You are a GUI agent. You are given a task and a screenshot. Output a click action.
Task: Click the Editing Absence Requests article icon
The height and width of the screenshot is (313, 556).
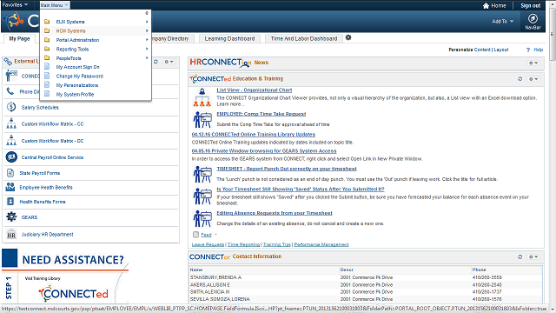pos(202,218)
